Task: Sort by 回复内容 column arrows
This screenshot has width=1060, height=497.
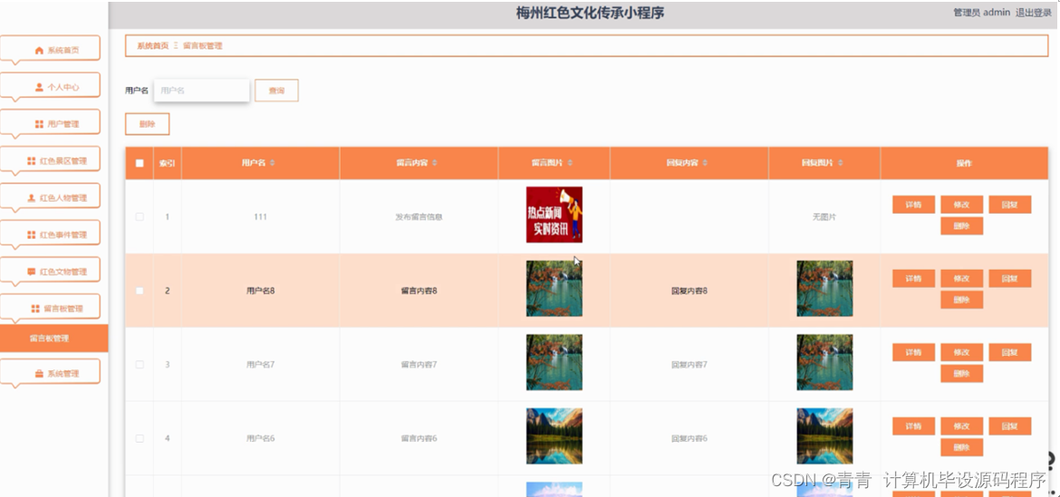Action: [x=705, y=164]
